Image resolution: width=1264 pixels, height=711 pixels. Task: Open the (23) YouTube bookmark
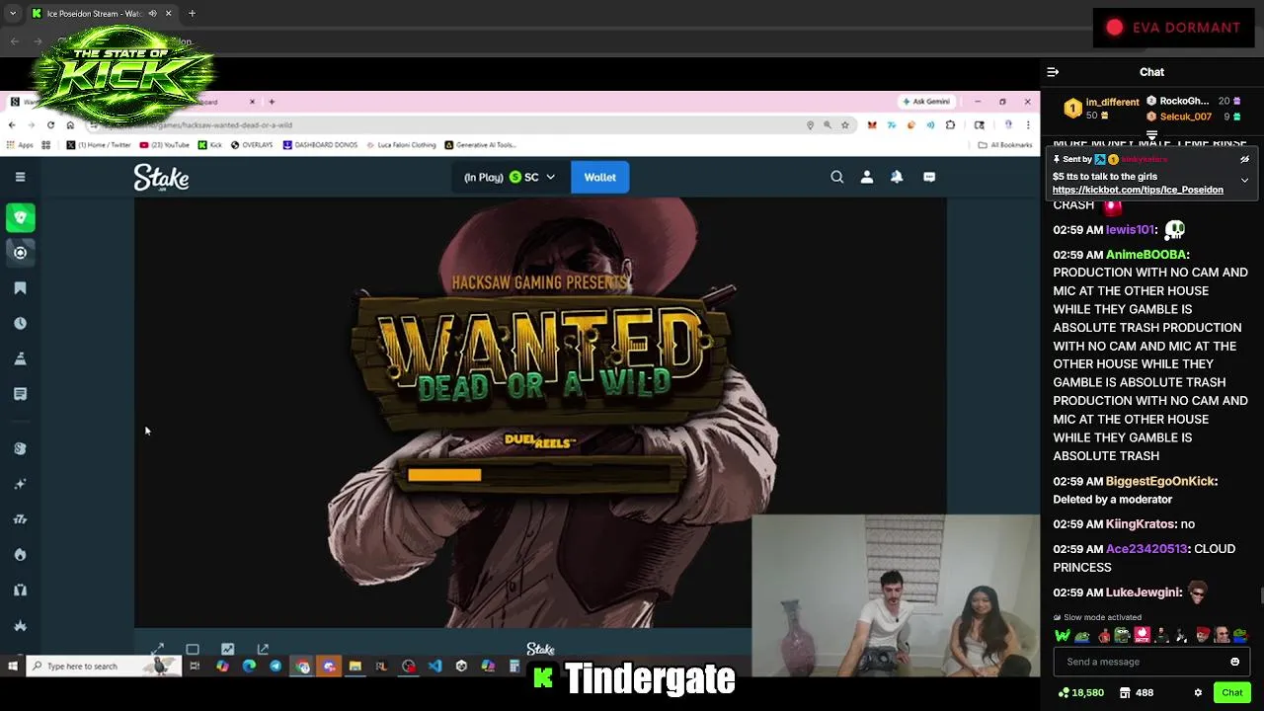pos(164,145)
